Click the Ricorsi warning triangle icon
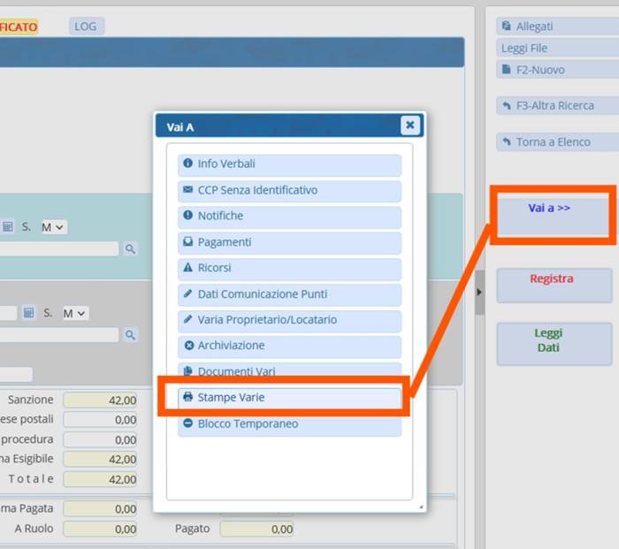619x549 pixels. (187, 268)
